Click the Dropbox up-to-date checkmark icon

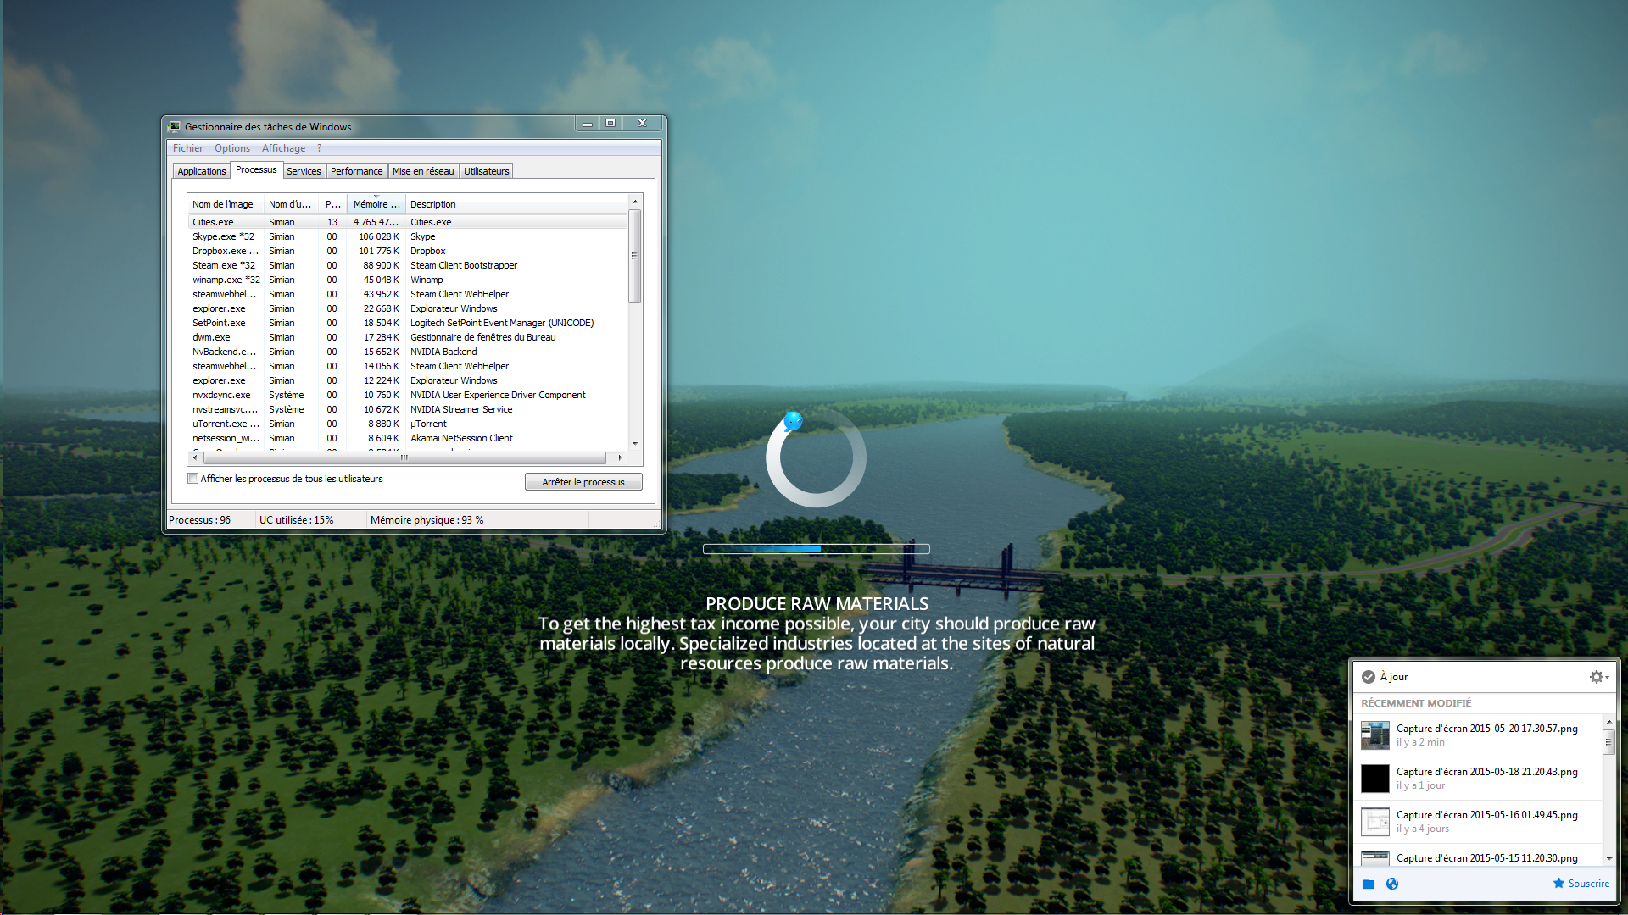(x=1368, y=677)
